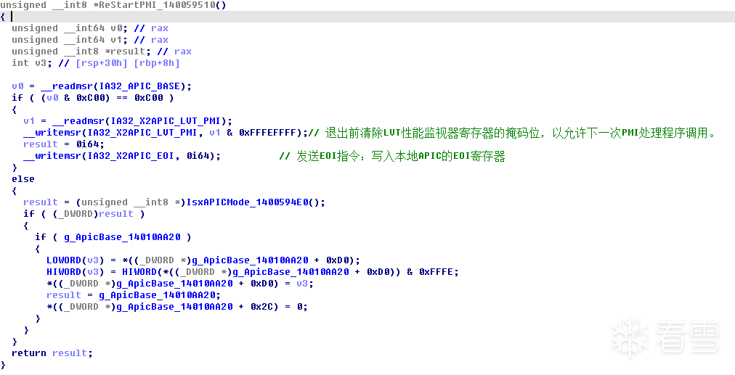
Task: Click the v0 variable declaration line
Action: (90, 28)
